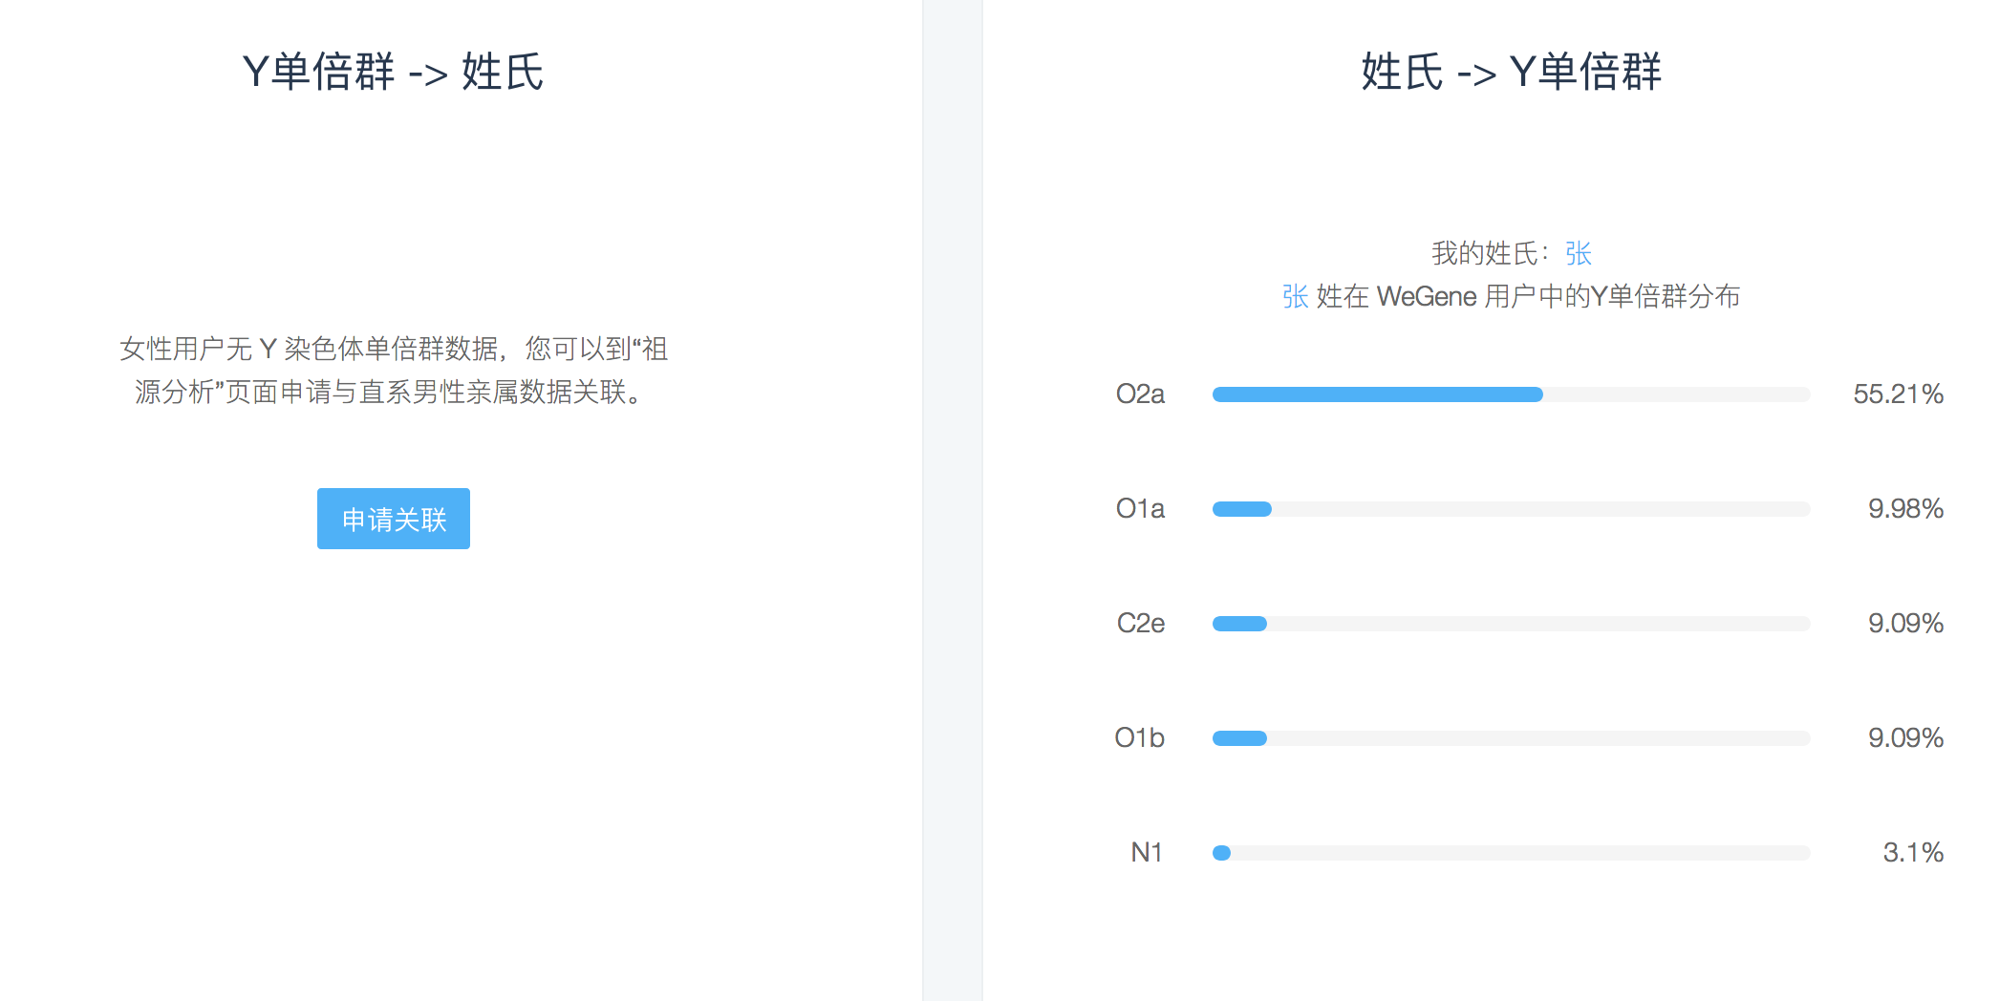This screenshot has width=1999, height=1001.
Task: Click the C2e haplogroup label
Action: (x=1141, y=623)
